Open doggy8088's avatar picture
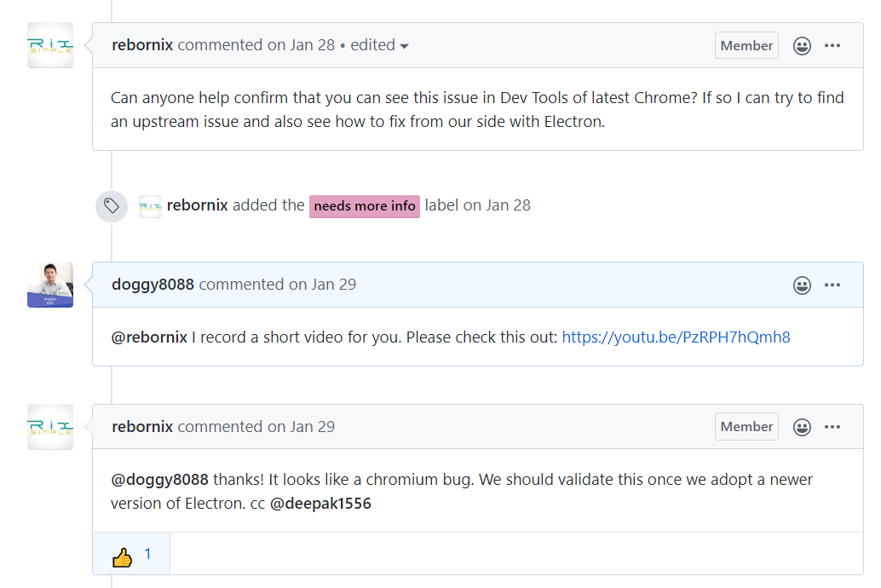 [x=50, y=285]
